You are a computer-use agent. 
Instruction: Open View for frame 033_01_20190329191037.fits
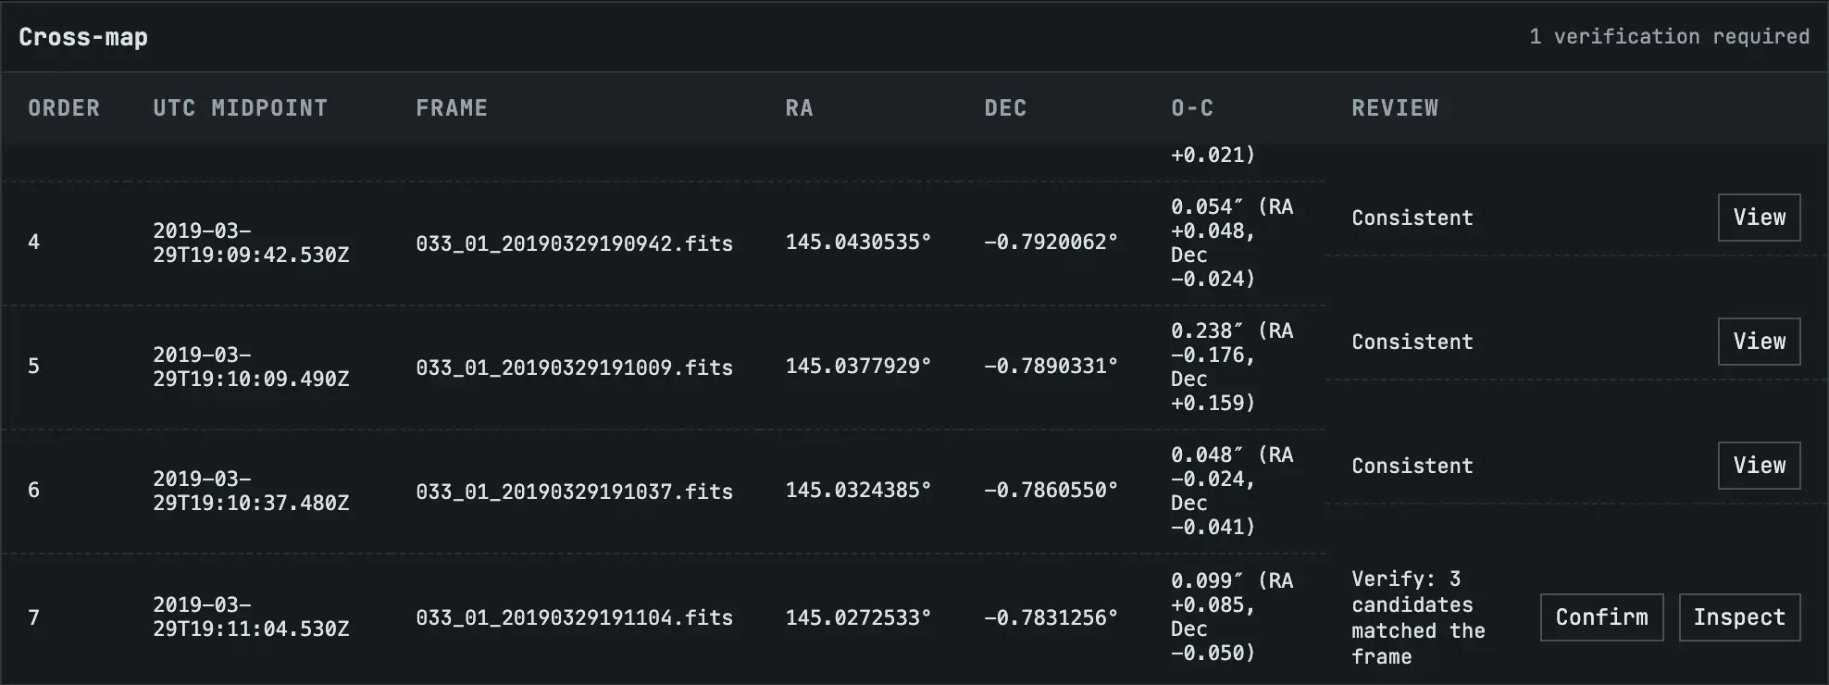coord(1759,466)
